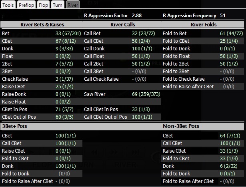246x187 pixels.
Task: Select Non-3Bet Pots Donk value 6 (2/32)
Action: coord(229,166)
